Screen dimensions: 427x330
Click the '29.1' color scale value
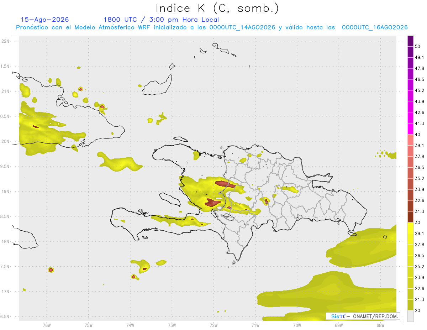click(419, 234)
